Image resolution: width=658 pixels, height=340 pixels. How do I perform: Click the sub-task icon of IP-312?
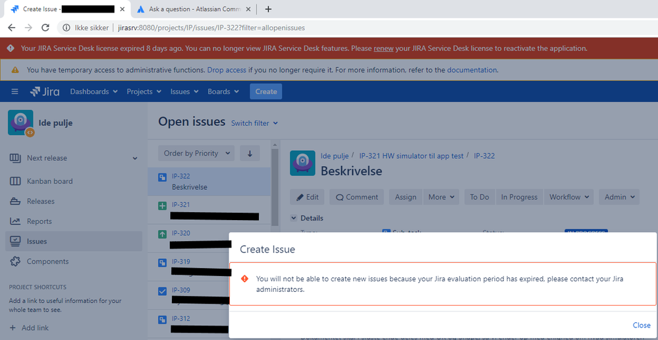pos(162,320)
